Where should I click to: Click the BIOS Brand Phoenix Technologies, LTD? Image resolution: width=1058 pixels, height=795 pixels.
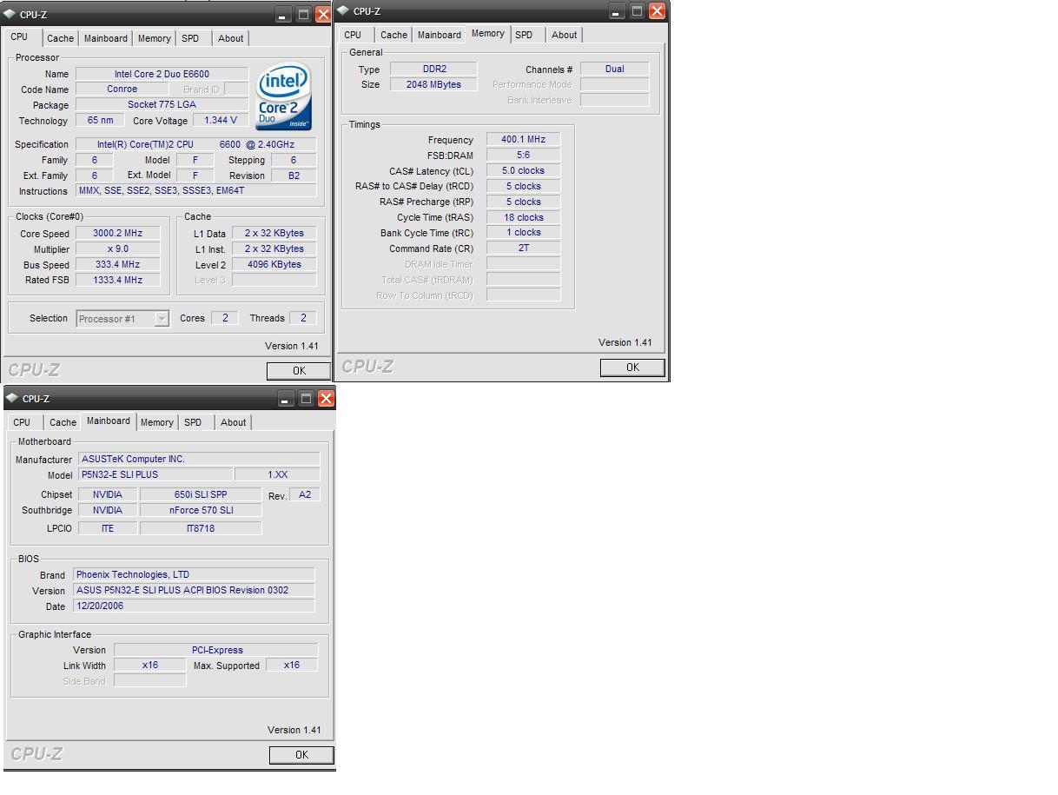coord(194,574)
